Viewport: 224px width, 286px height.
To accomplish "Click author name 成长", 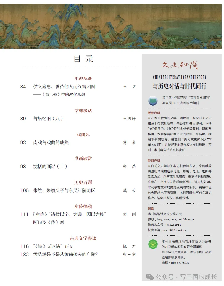I will 129,190.
